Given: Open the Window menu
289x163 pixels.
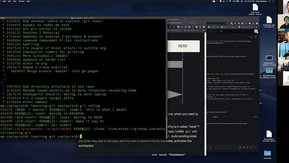Looking at the screenshot, I should tap(21, 1).
